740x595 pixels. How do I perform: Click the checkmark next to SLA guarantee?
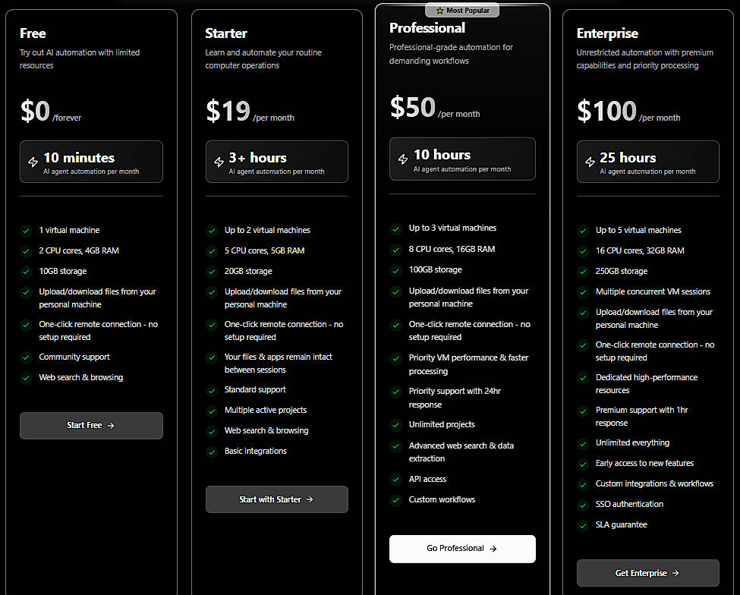(x=581, y=524)
